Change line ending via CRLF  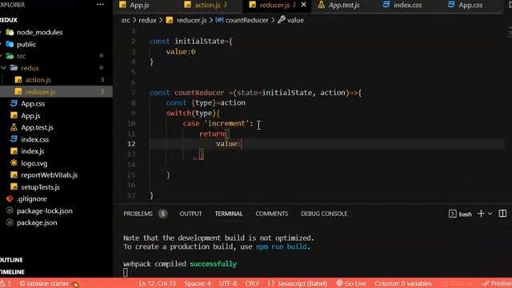pos(252,283)
